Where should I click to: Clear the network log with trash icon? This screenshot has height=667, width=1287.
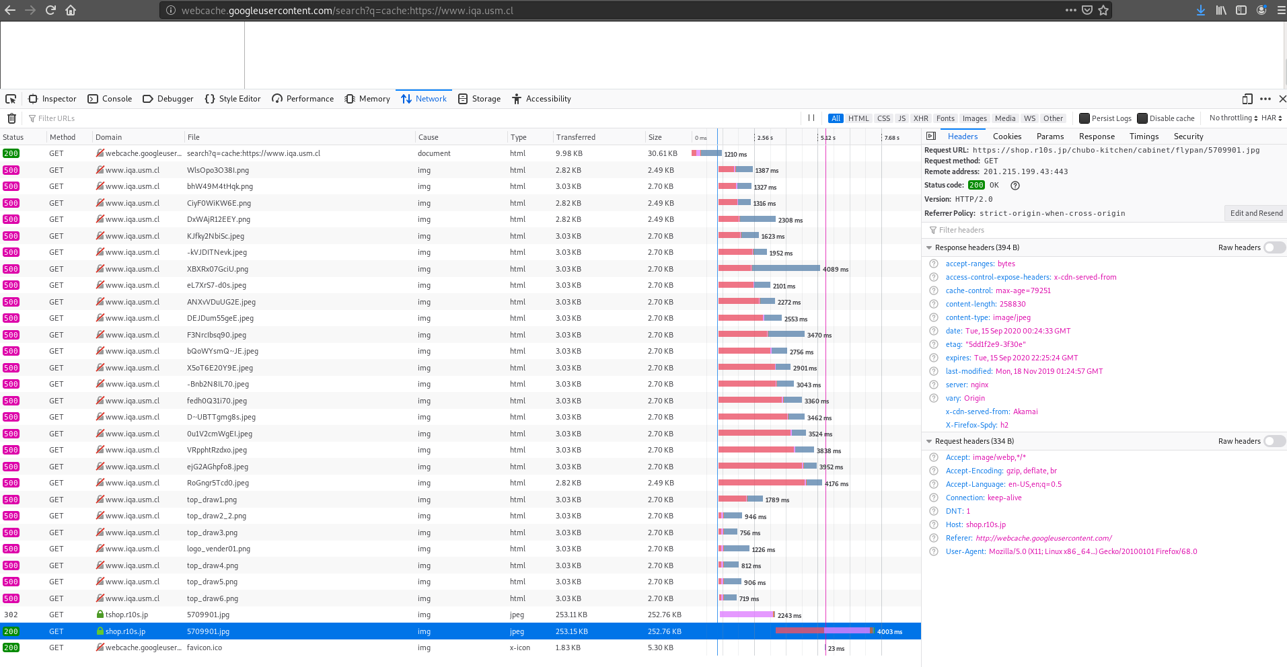11,118
